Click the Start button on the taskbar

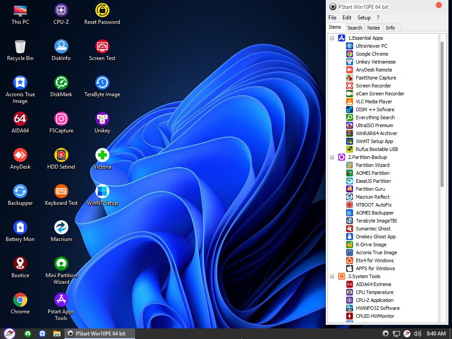click(10, 334)
